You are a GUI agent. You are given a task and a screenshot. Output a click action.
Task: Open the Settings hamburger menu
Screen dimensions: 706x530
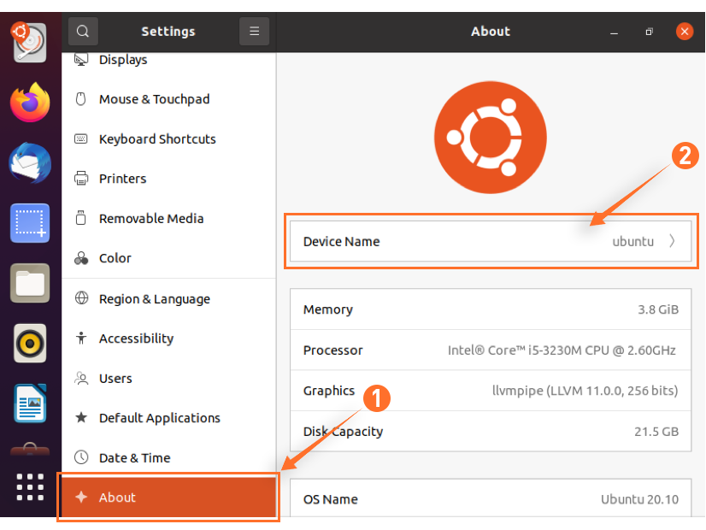coord(255,31)
